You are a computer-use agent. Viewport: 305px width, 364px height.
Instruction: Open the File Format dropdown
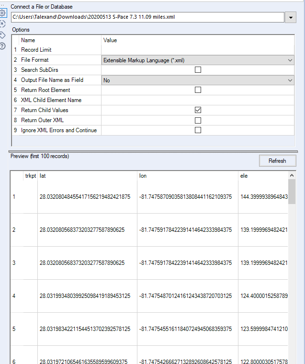198,60
